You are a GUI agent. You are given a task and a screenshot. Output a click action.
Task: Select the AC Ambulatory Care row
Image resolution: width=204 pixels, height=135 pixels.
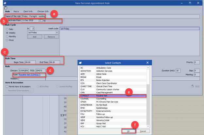coord(113,68)
